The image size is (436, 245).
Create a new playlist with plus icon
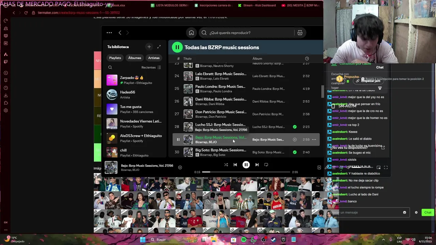149,47
